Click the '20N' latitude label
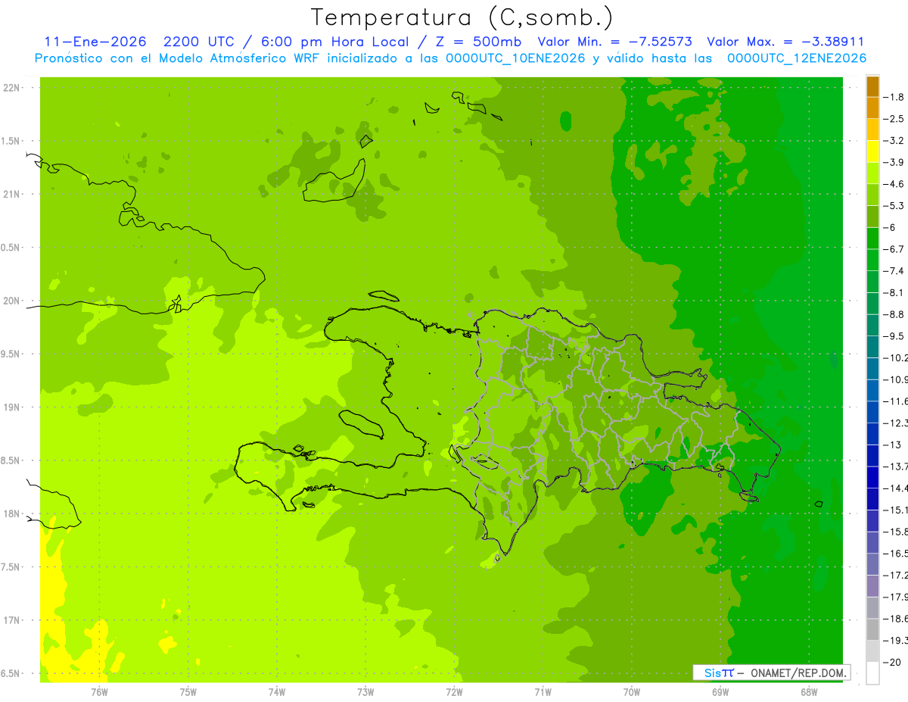Image resolution: width=908 pixels, height=702 pixels. coord(12,301)
